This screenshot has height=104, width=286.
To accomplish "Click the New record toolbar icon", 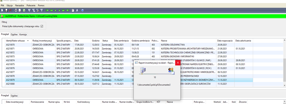I will point(2,10).
